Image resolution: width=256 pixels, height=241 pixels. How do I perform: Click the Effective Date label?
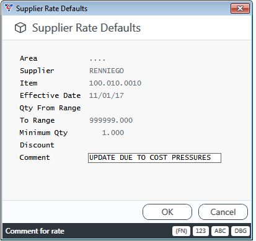50,95
